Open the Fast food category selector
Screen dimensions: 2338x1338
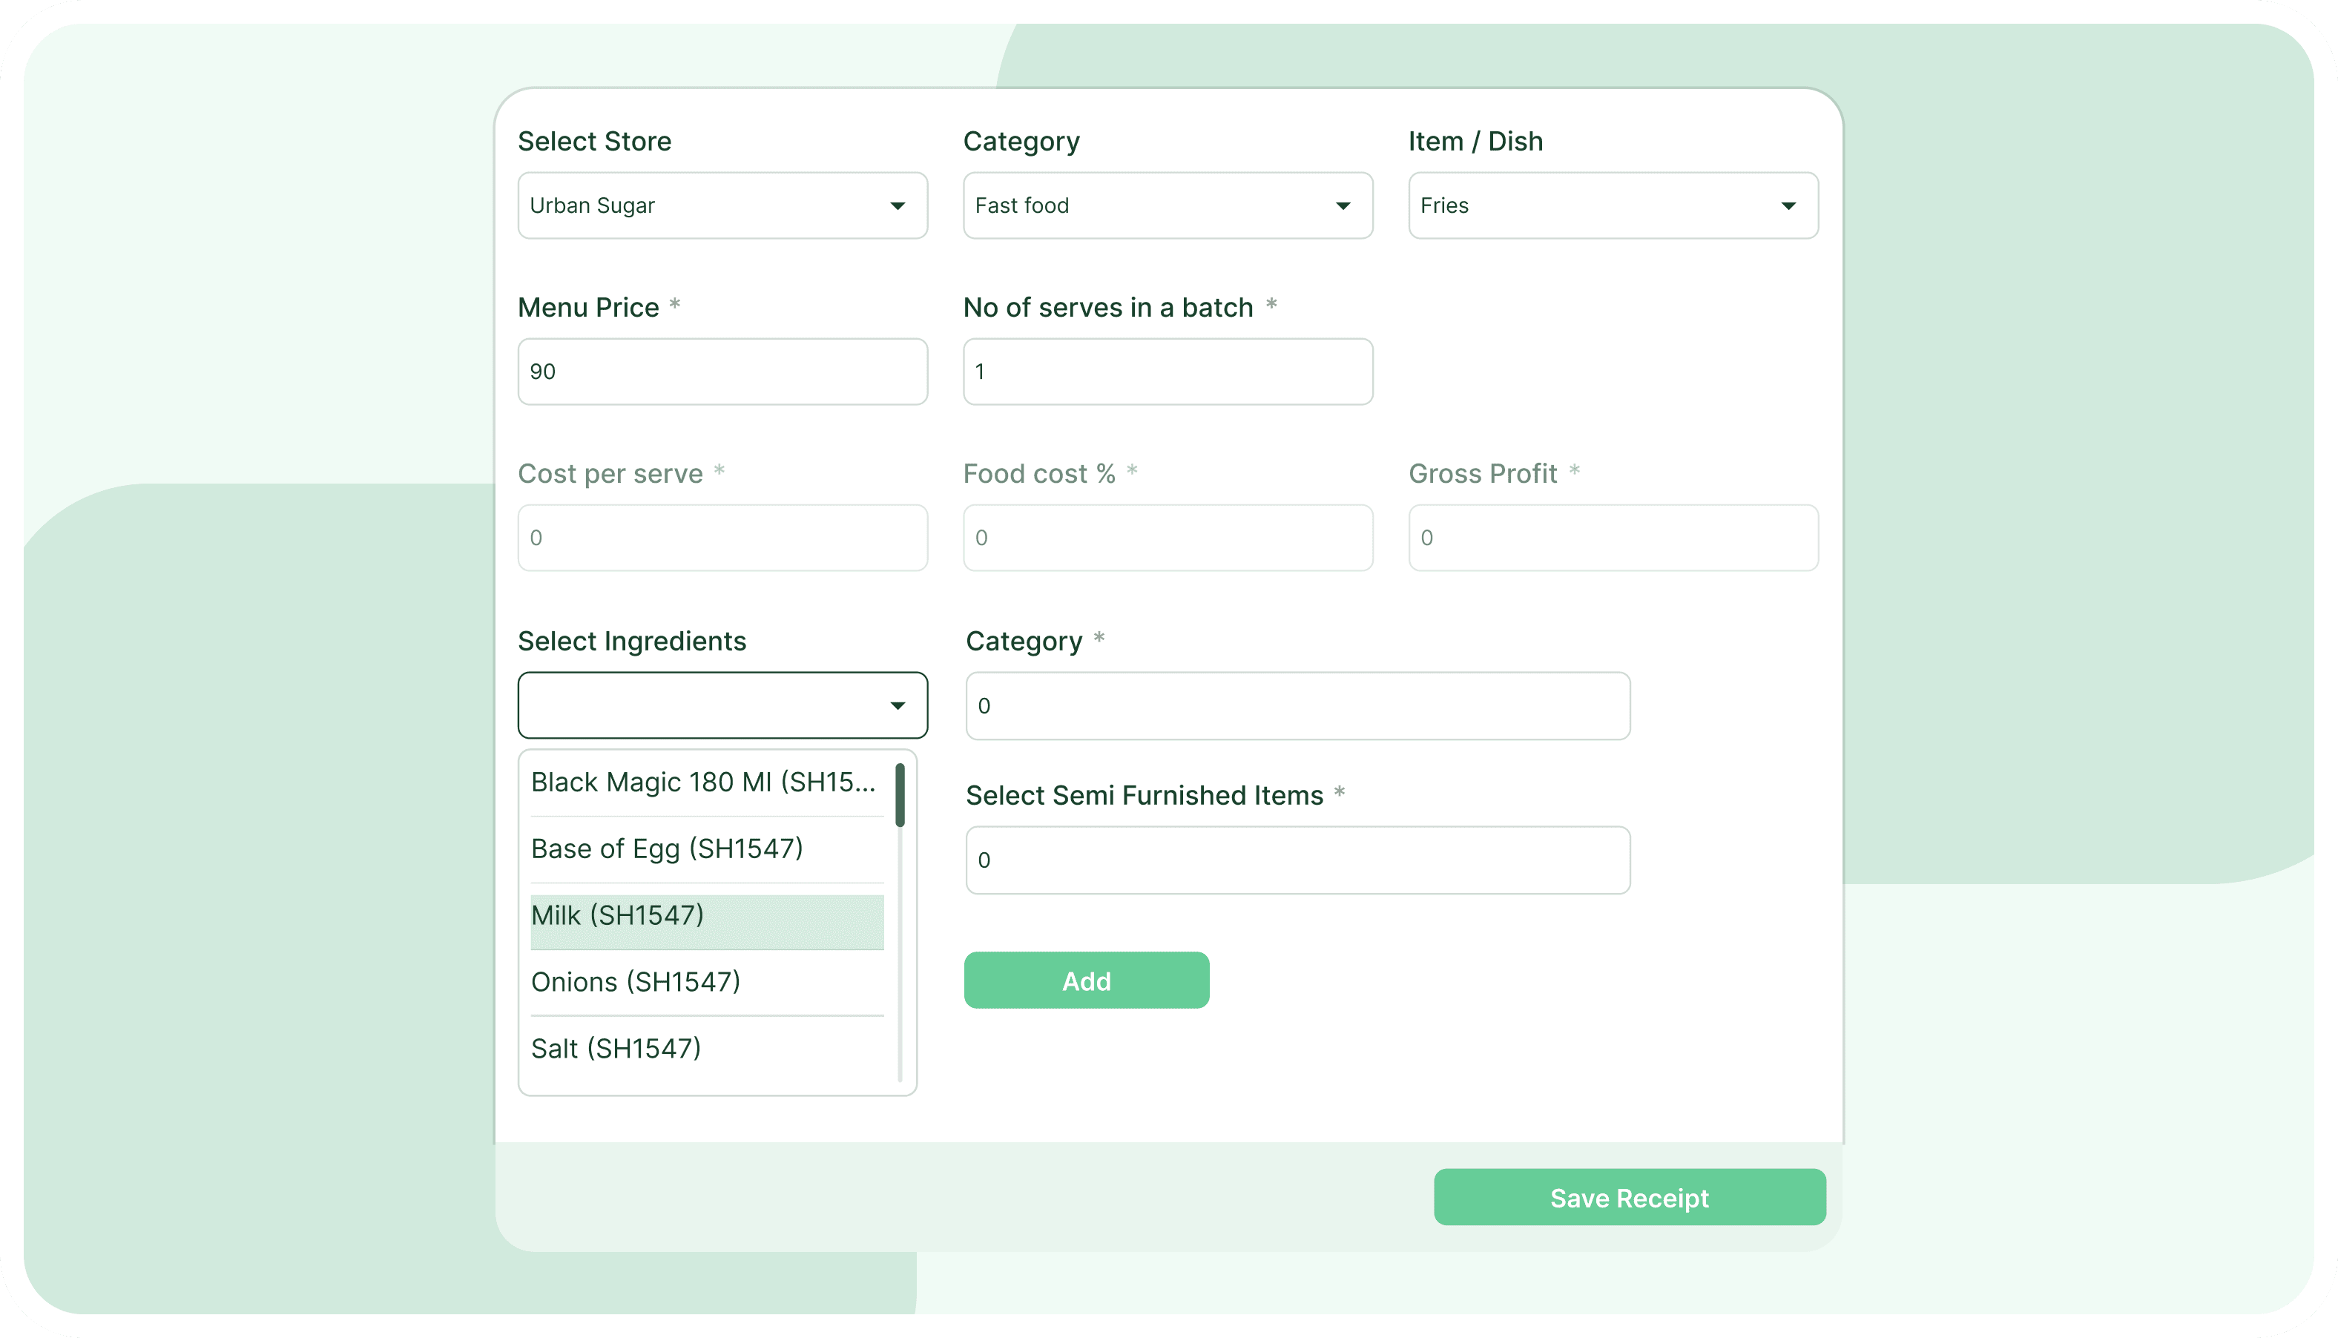[1168, 206]
